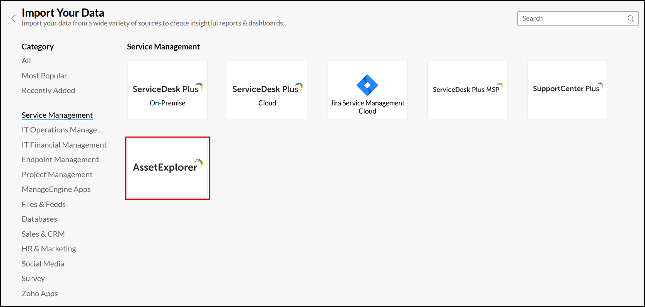
Task: Open ServiceDesk Plus Cloud connector
Action: point(267,90)
